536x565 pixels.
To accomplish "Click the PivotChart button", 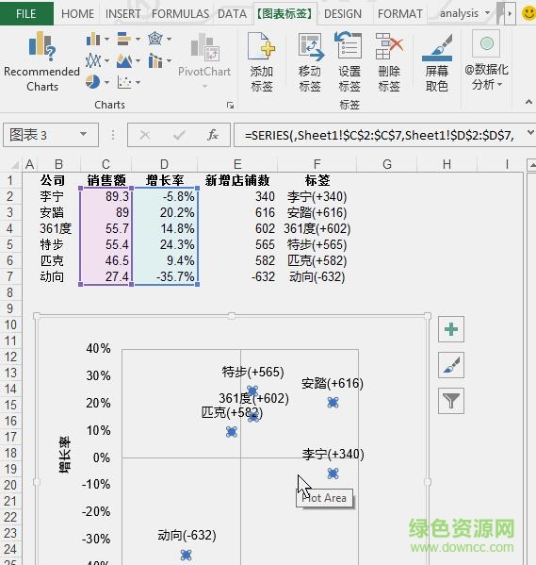I will (204, 61).
